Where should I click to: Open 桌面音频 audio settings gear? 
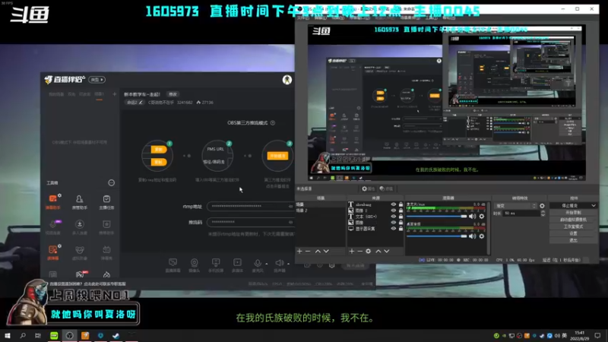(482, 236)
